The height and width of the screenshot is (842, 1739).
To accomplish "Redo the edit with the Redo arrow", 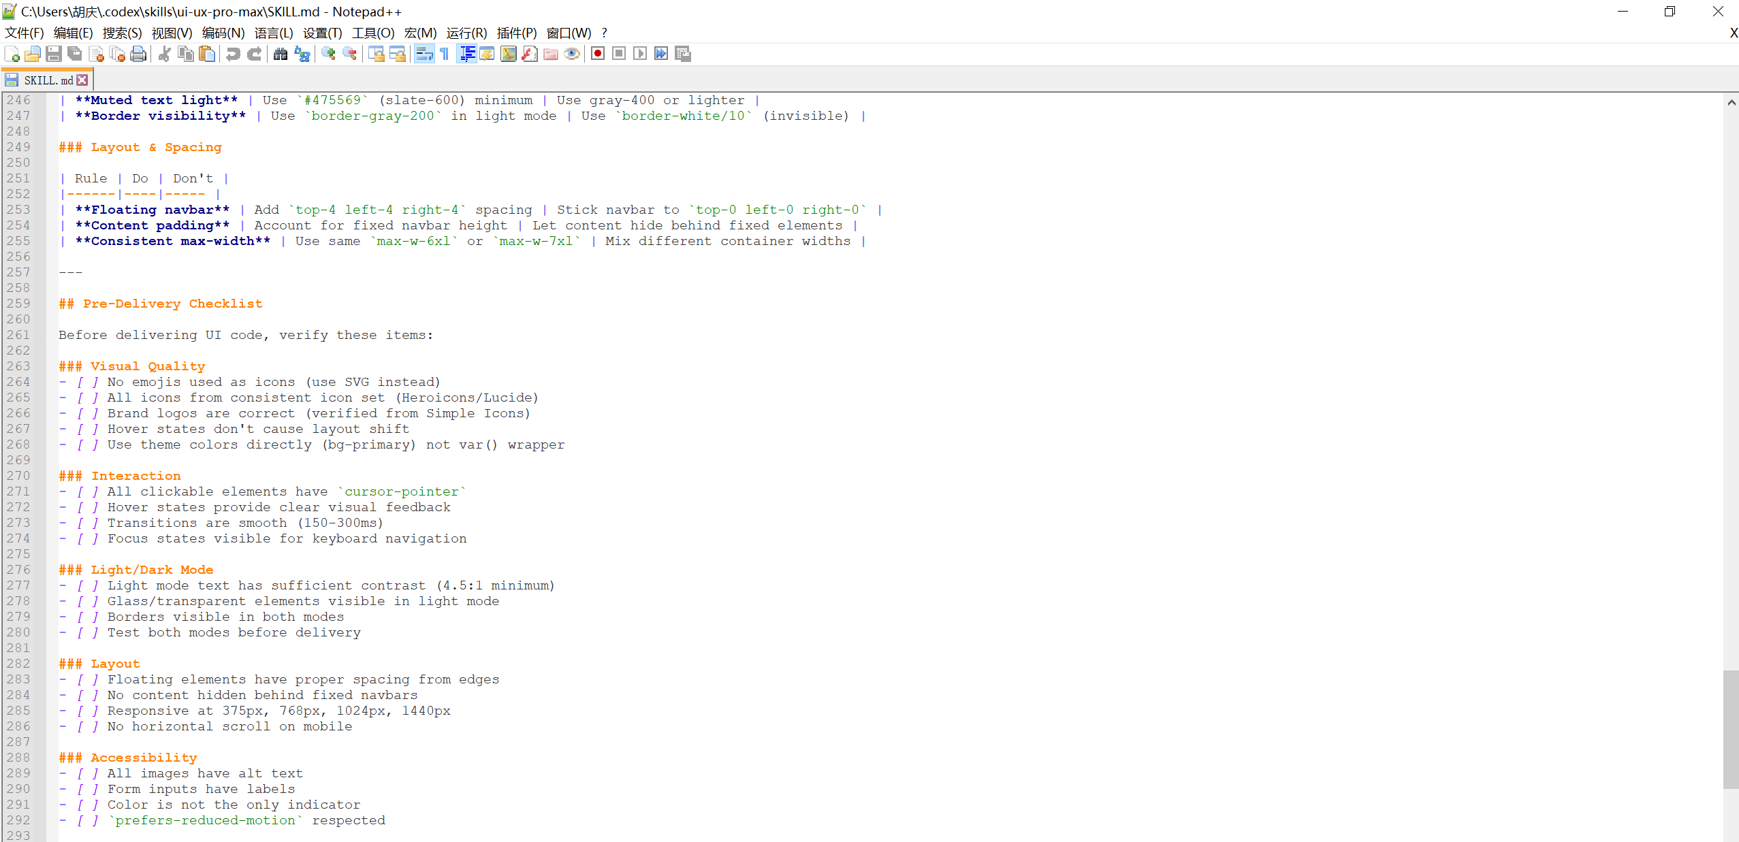I will (254, 54).
